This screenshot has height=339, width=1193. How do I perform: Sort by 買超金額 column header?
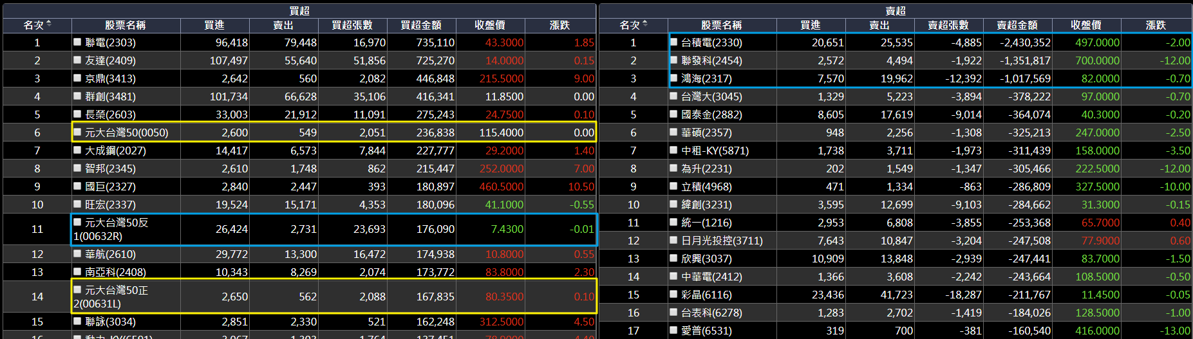coord(421,25)
